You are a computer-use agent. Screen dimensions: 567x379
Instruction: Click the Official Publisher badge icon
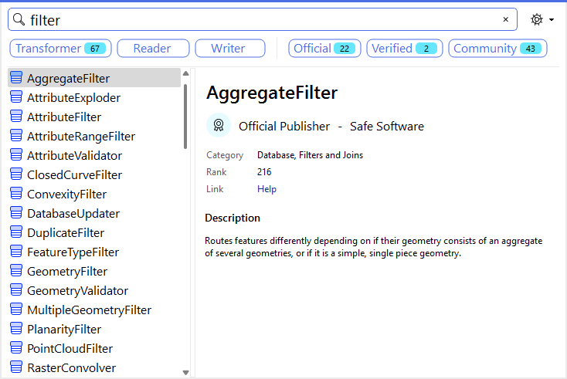coord(219,126)
